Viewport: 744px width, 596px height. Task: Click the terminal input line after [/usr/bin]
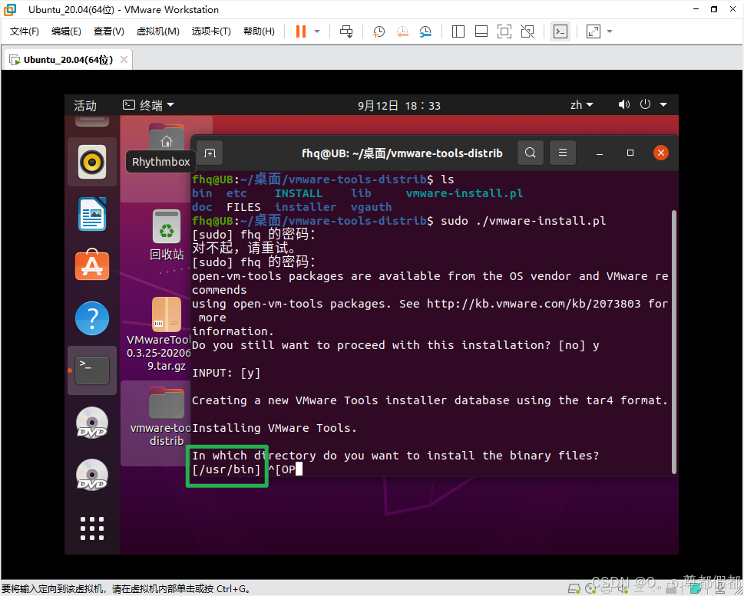[285, 470]
